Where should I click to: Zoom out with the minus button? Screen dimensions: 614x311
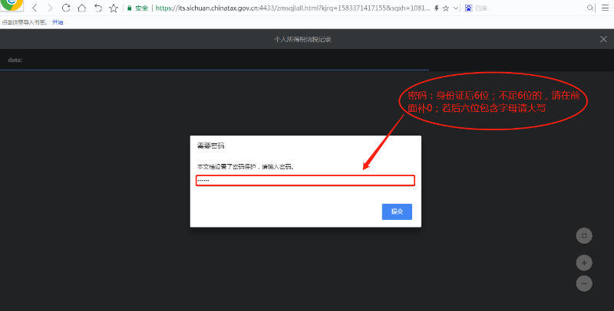(x=584, y=283)
